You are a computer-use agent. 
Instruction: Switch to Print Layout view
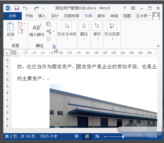[87, 136]
